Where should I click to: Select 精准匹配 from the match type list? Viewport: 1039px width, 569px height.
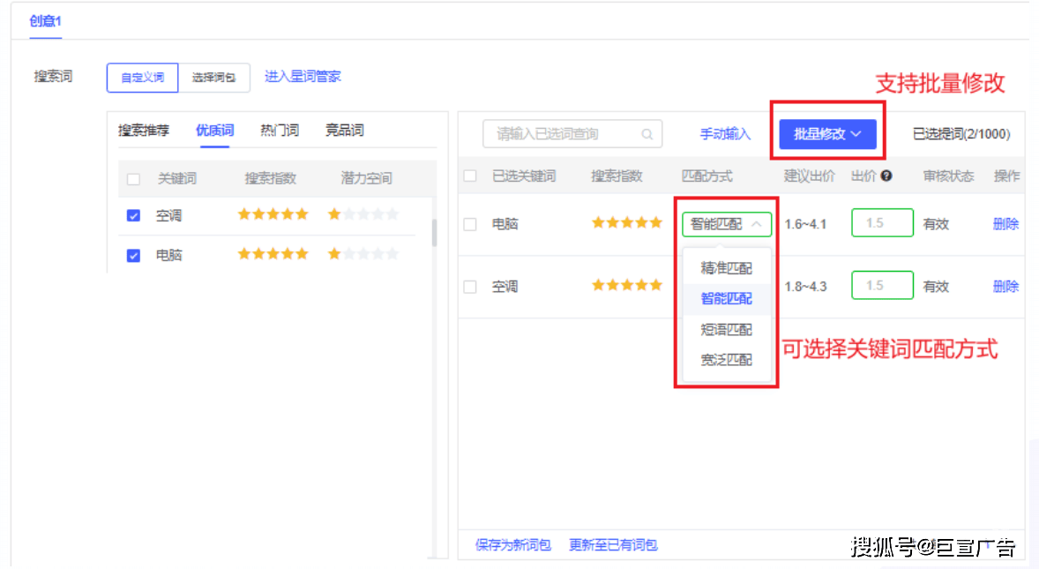(x=726, y=267)
